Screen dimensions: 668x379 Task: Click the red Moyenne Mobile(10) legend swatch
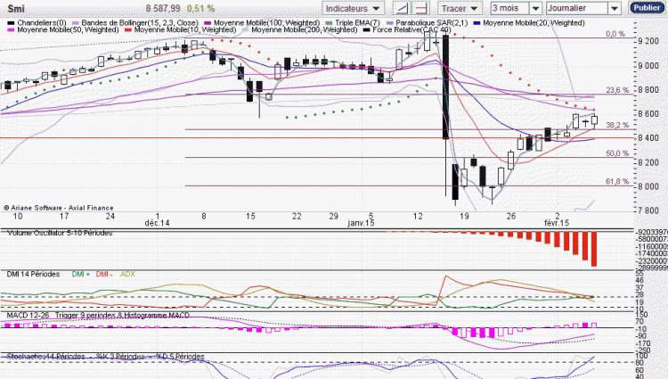(127, 29)
